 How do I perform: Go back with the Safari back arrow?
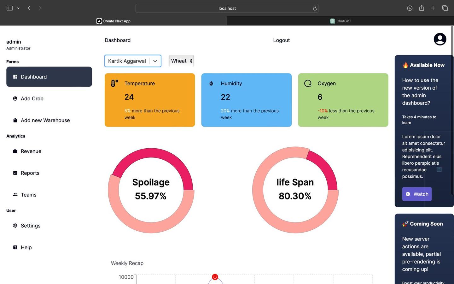click(x=29, y=8)
